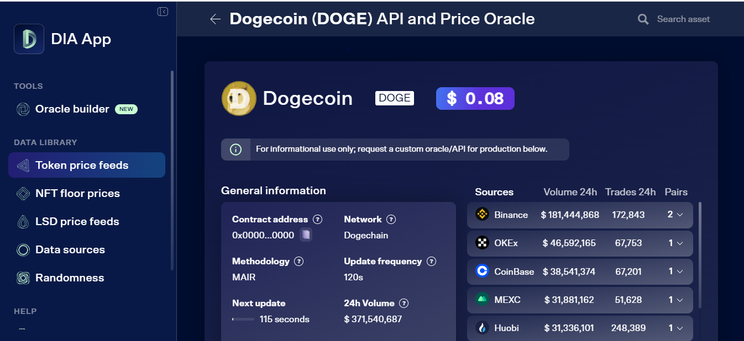Click the Methodology help question mark
744x341 pixels.
pyautogui.click(x=299, y=261)
